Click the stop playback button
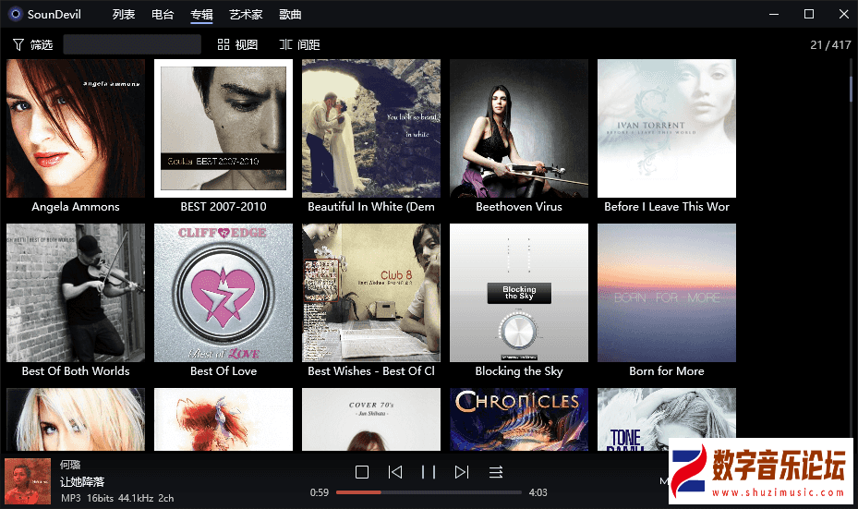 tap(362, 472)
